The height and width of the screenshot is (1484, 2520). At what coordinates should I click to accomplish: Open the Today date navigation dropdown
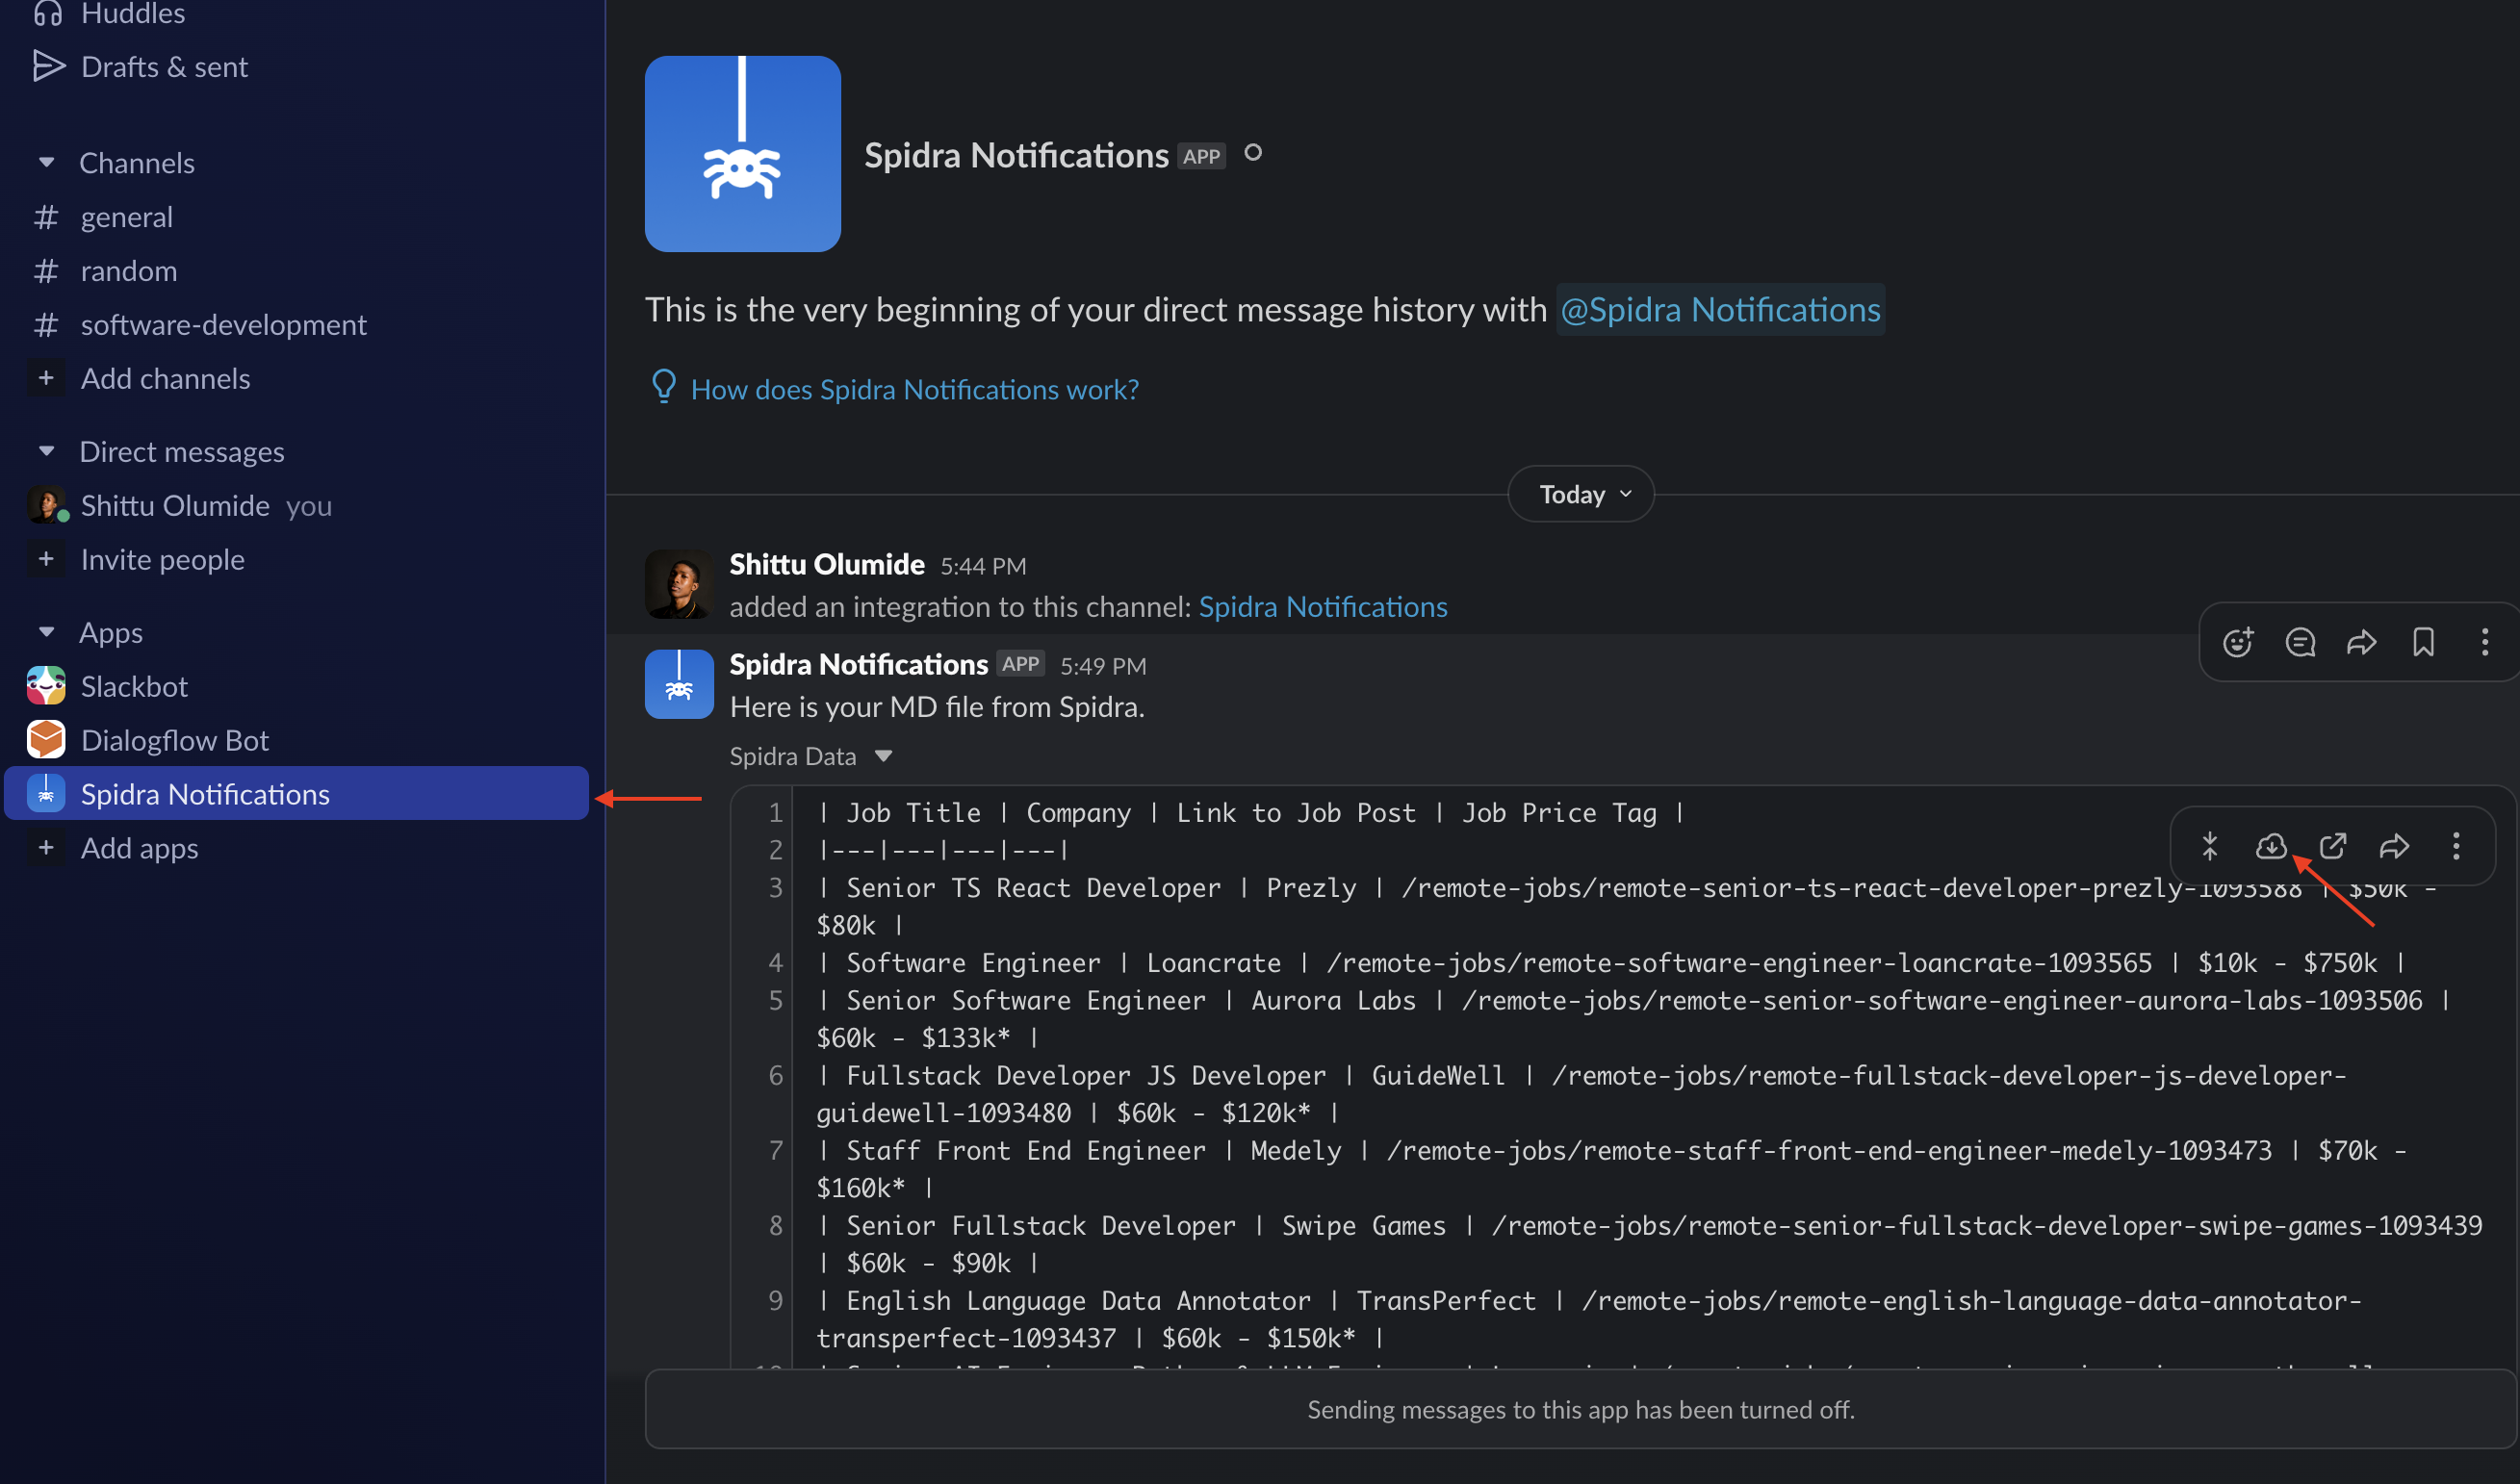tap(1578, 493)
